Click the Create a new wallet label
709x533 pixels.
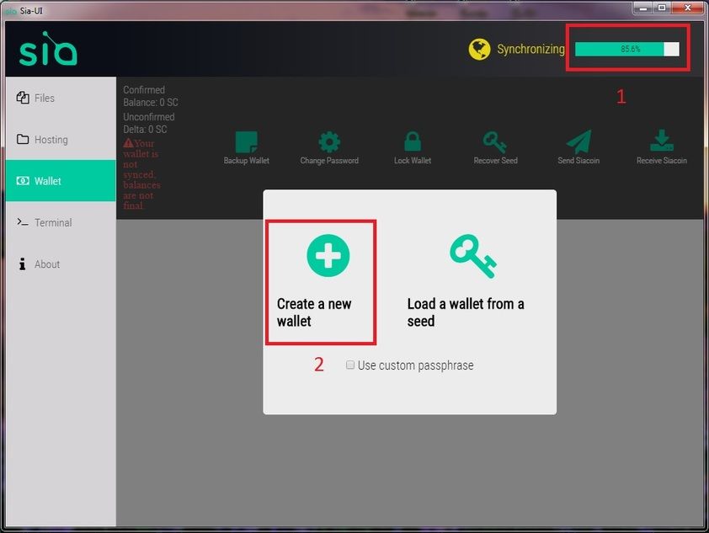[314, 312]
